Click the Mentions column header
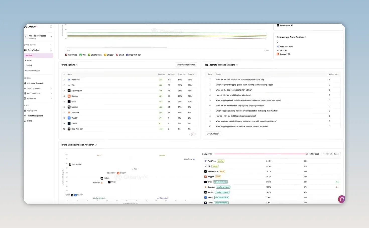Viewport: 369px width, 228px height. 171,74
